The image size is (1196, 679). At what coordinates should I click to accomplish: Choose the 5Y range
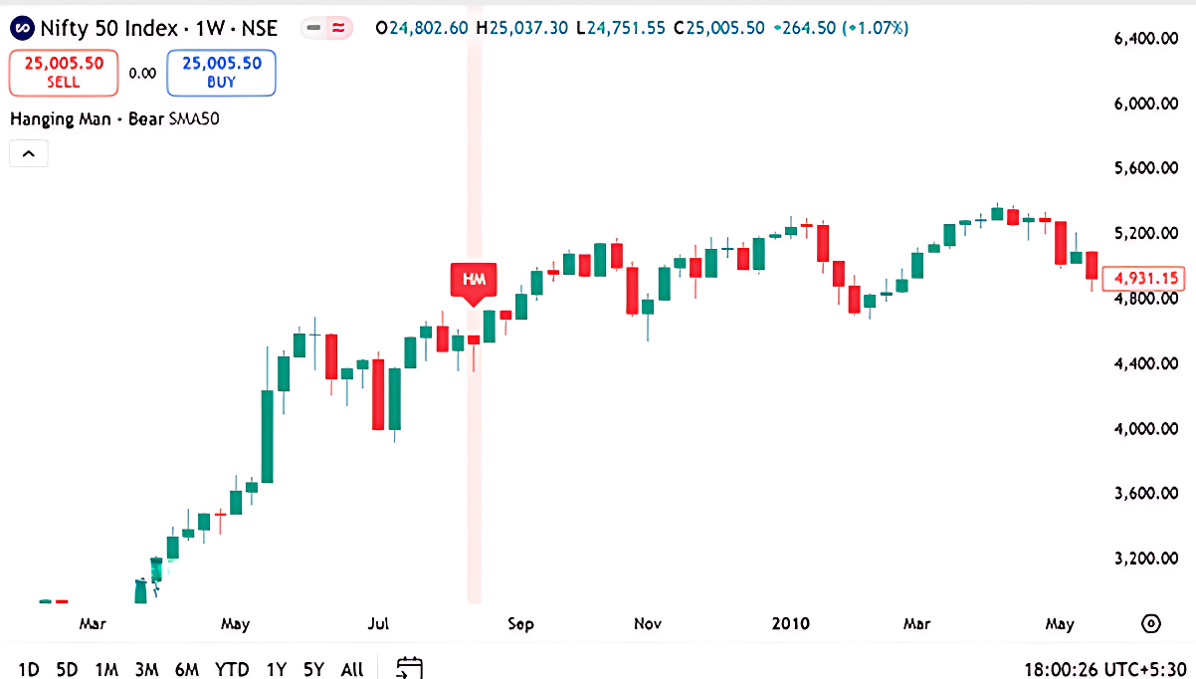click(x=314, y=669)
